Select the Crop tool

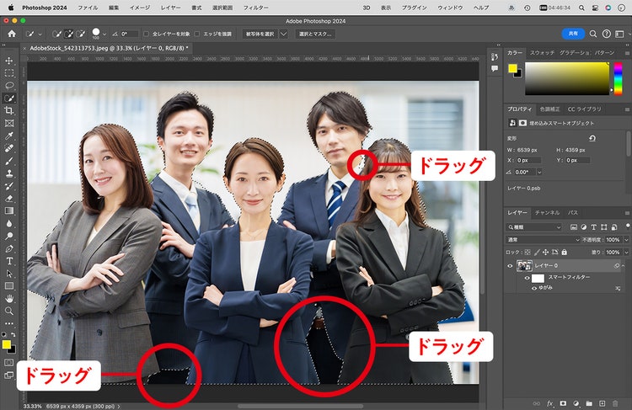click(x=9, y=111)
